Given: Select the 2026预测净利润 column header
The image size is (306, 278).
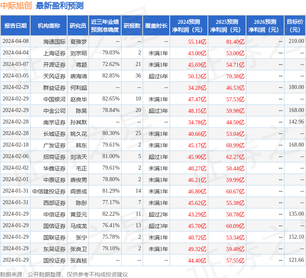Looking at the screenshot, I should point(265,26).
